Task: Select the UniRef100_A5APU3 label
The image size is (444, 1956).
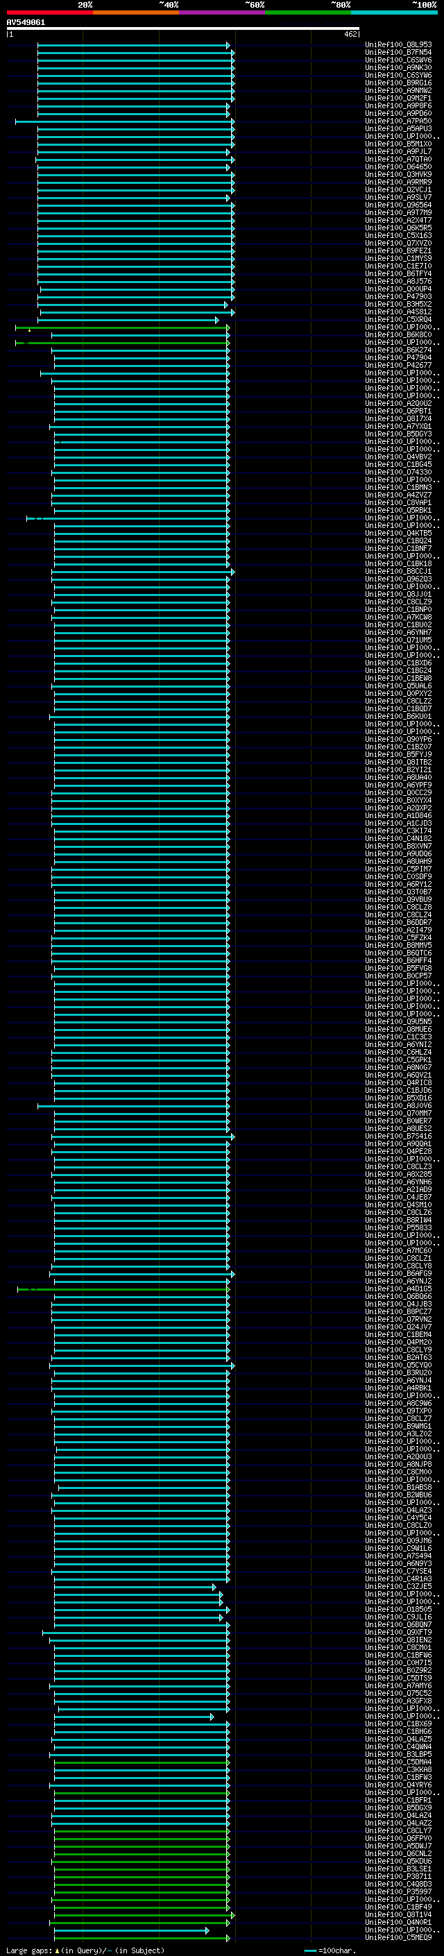Action: 398,128
